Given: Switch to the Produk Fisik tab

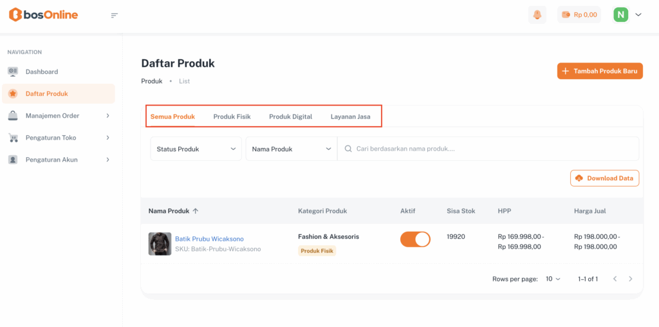Looking at the screenshot, I should (x=232, y=117).
